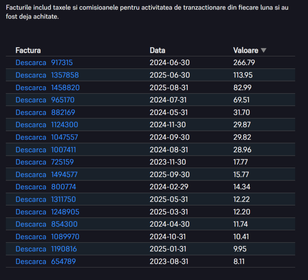Click Descarca for invoice 725159
The height and width of the screenshot is (280, 308).
[31, 162]
